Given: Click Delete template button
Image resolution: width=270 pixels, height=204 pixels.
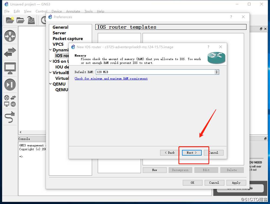Looking at the screenshot, I should point(232,170).
